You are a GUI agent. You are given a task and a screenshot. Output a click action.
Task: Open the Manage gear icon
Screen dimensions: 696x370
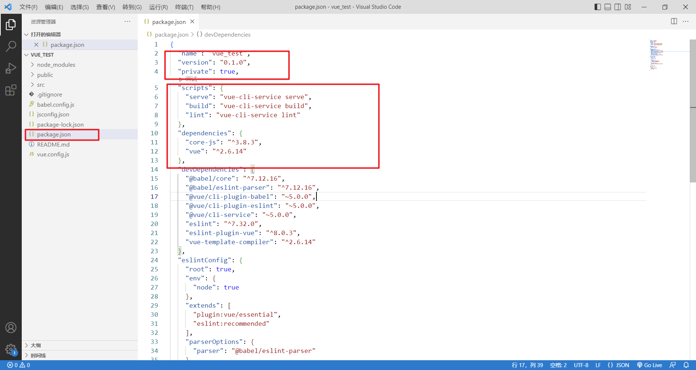click(11, 349)
